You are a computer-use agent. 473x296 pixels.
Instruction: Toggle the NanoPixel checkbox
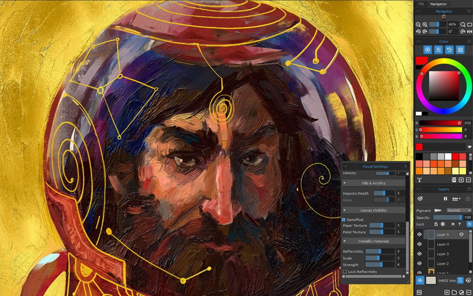click(344, 219)
